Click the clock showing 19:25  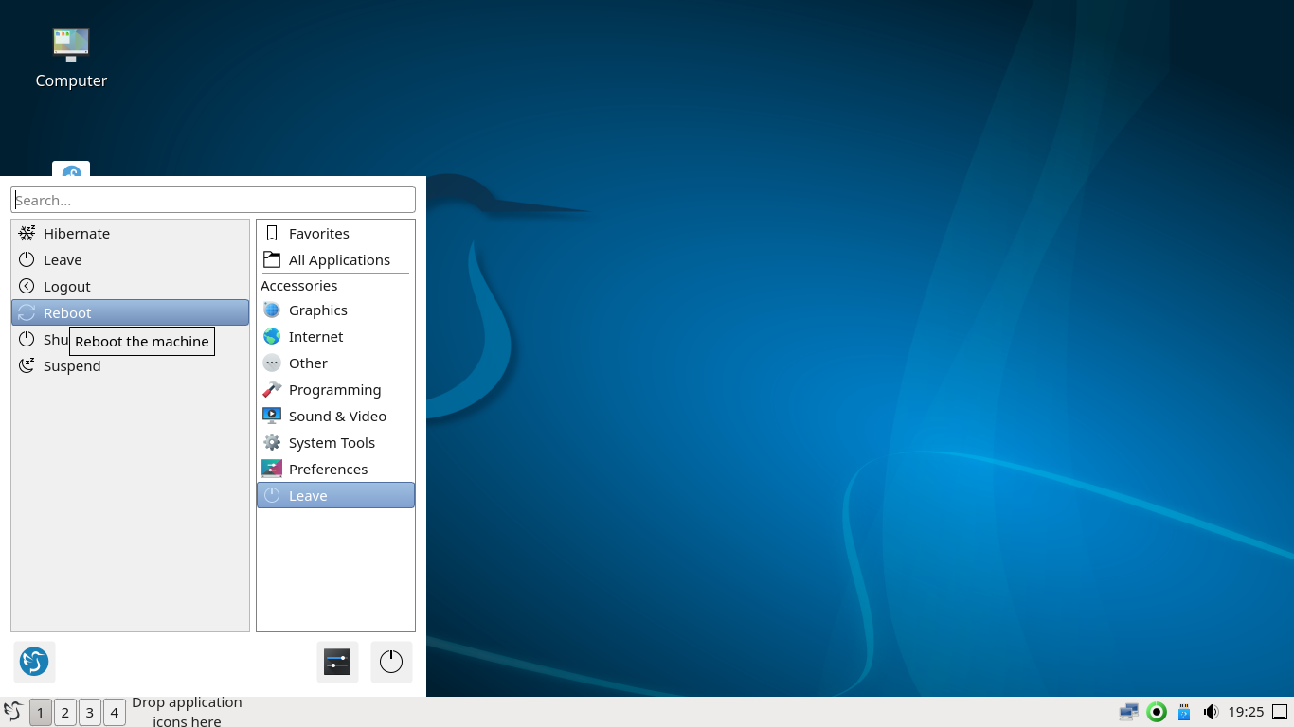click(x=1247, y=712)
